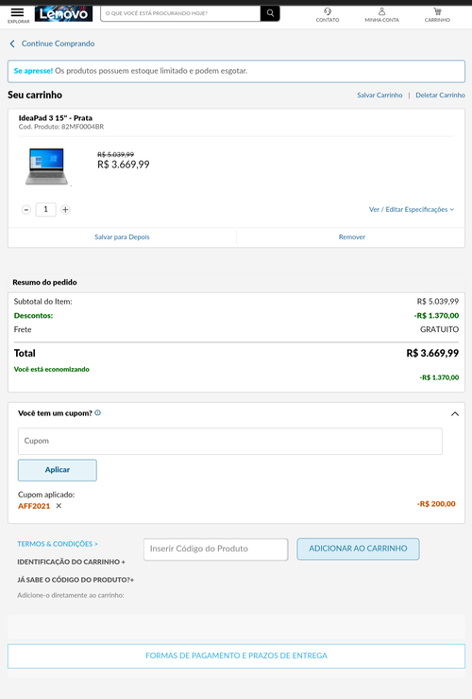This screenshot has width=472, height=699.
Task: Click the quantity field showing 1
Action: tap(46, 209)
